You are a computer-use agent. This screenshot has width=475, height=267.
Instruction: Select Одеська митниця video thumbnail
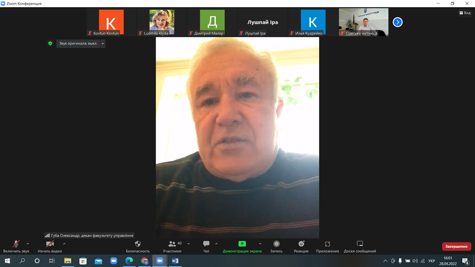tap(364, 22)
